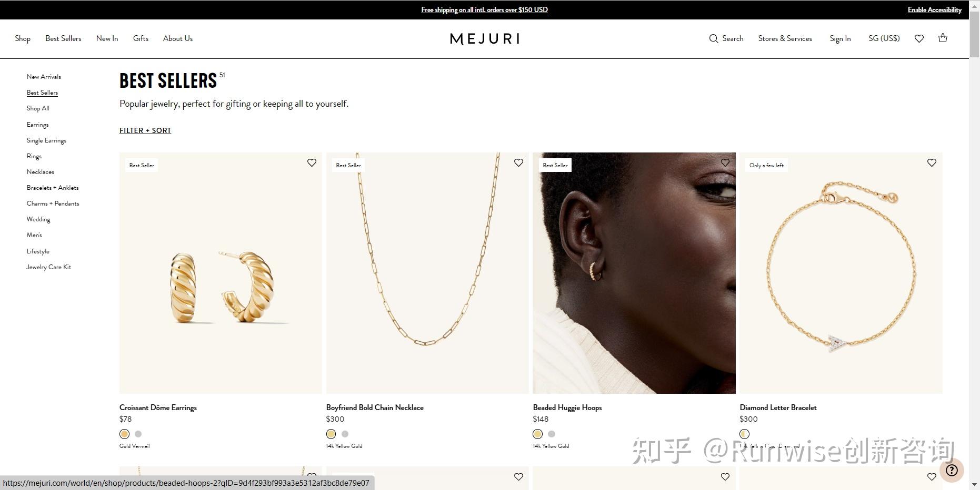980x490 pixels.
Task: Open Necklaces in the sidebar
Action: coord(41,172)
